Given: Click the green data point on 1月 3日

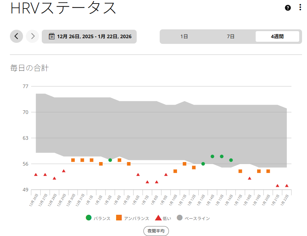Looking at the screenshot, I should [110, 160].
